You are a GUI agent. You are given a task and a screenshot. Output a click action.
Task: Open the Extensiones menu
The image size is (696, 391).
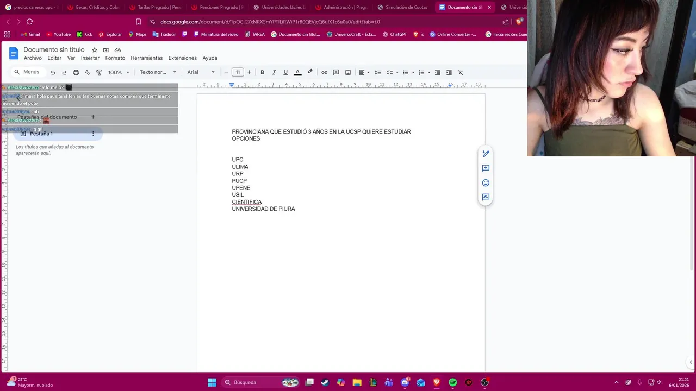[x=183, y=58]
